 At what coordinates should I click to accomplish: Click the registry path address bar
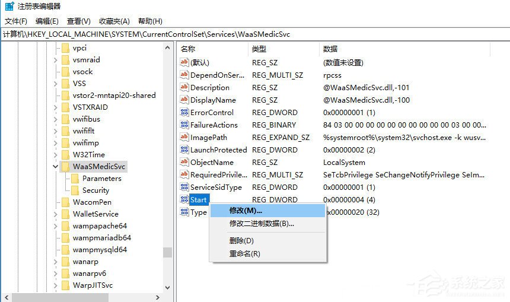(x=255, y=34)
